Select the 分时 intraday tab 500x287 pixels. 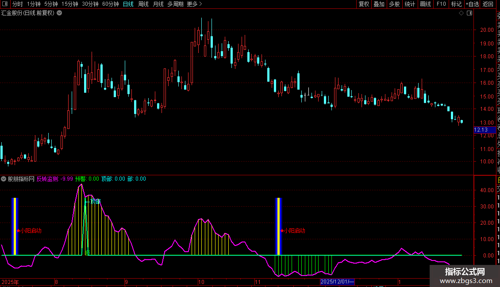click(x=17, y=4)
